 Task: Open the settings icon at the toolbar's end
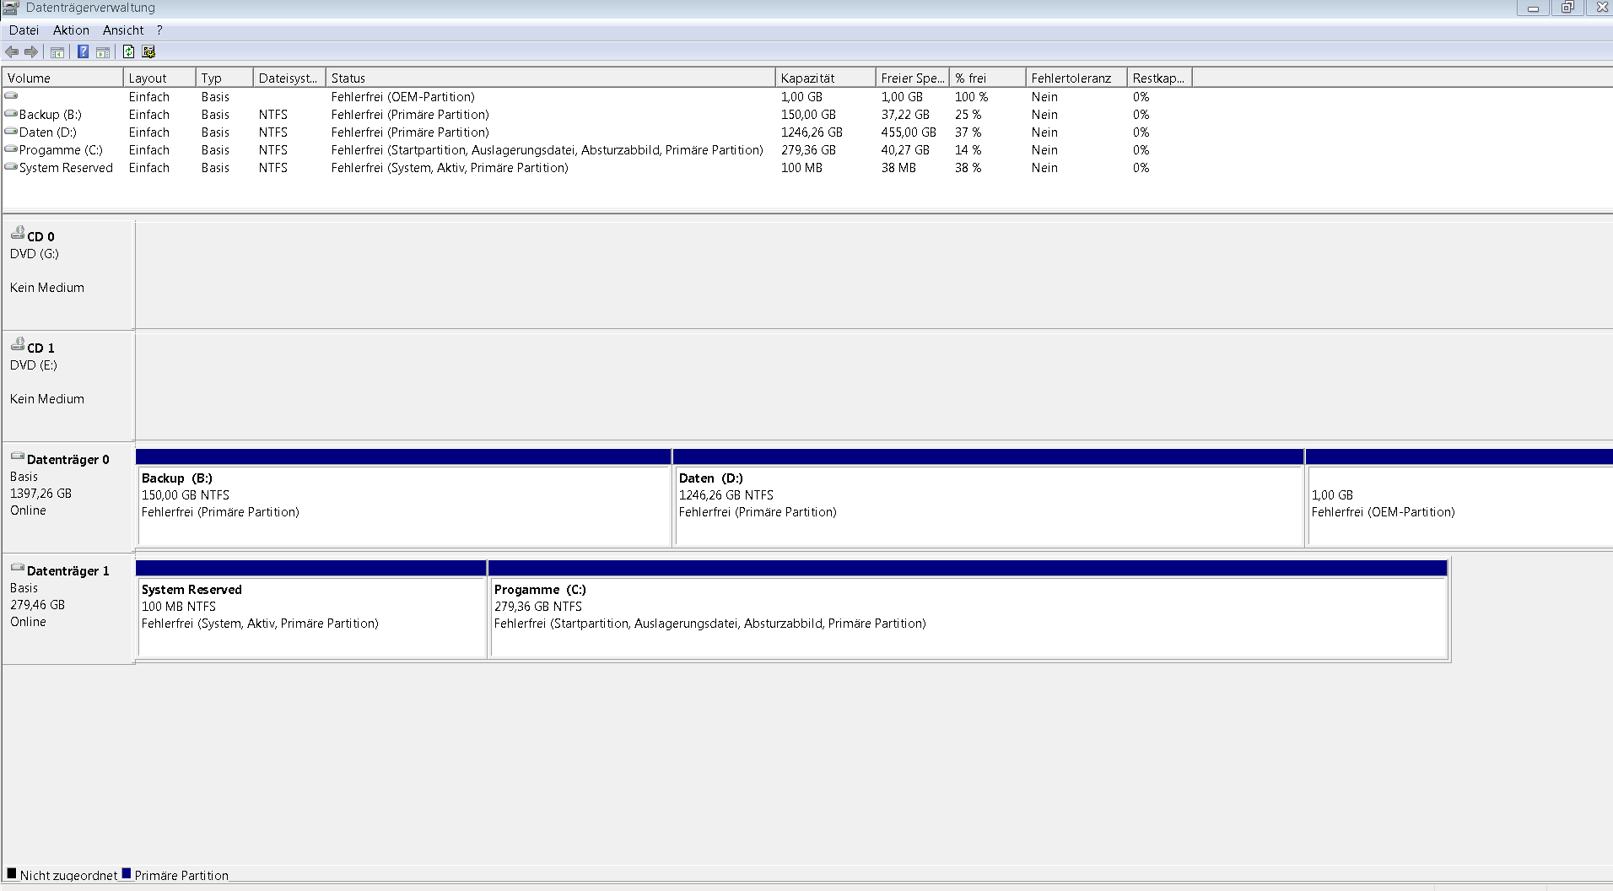click(148, 51)
